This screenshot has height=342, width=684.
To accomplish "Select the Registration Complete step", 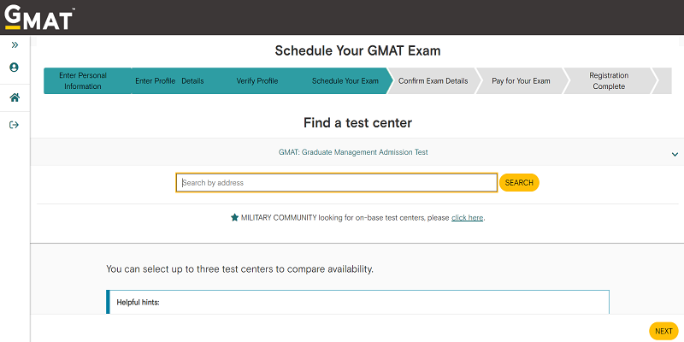I will click(608, 81).
